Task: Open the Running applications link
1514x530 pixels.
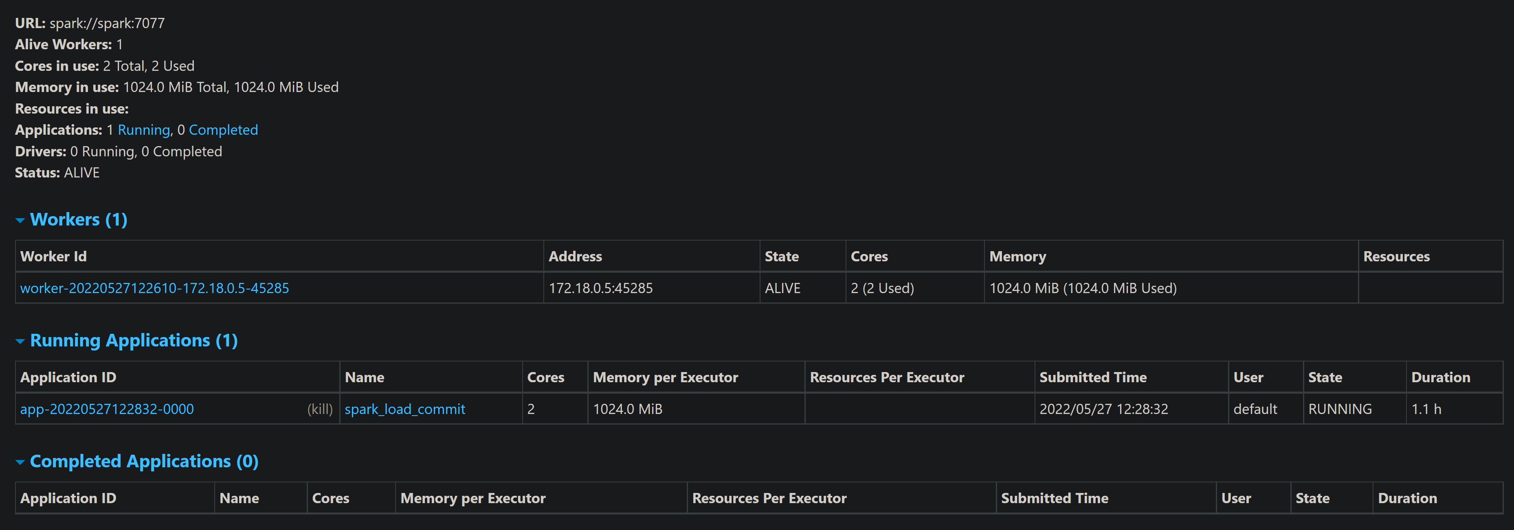Action: tap(143, 130)
